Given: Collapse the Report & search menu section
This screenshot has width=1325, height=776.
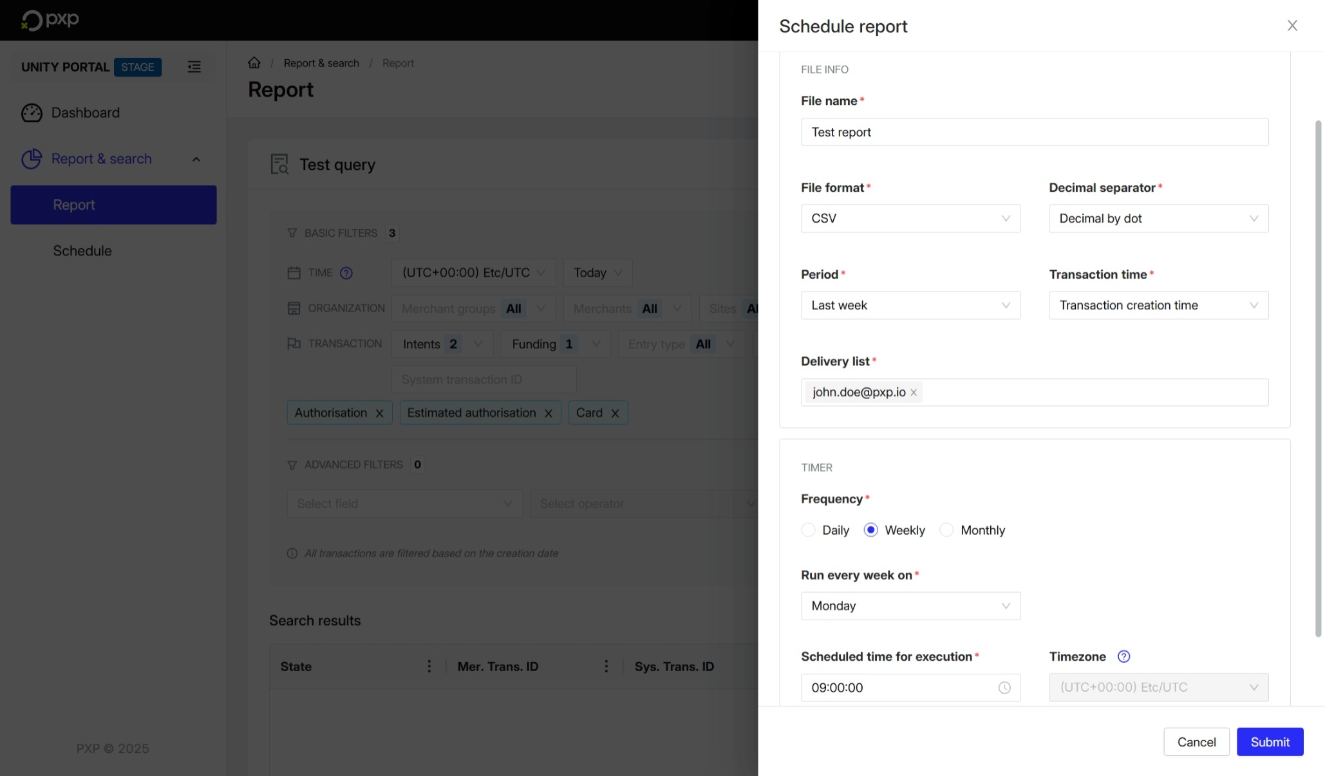Looking at the screenshot, I should (196, 159).
